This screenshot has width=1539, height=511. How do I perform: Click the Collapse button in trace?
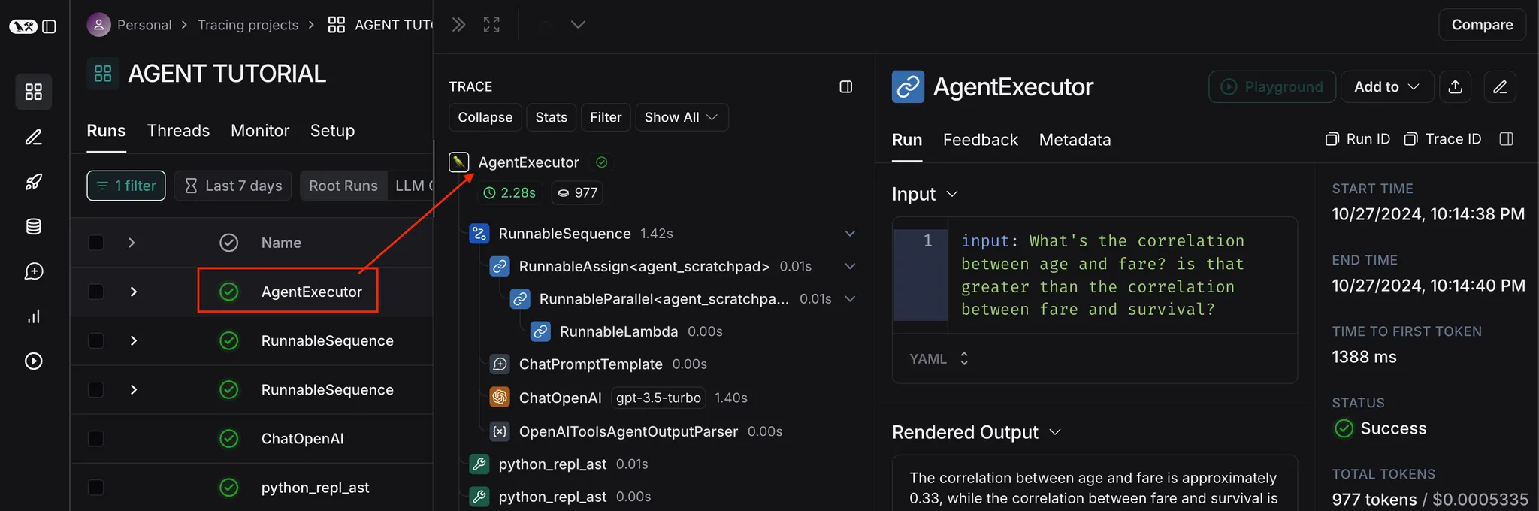(485, 117)
